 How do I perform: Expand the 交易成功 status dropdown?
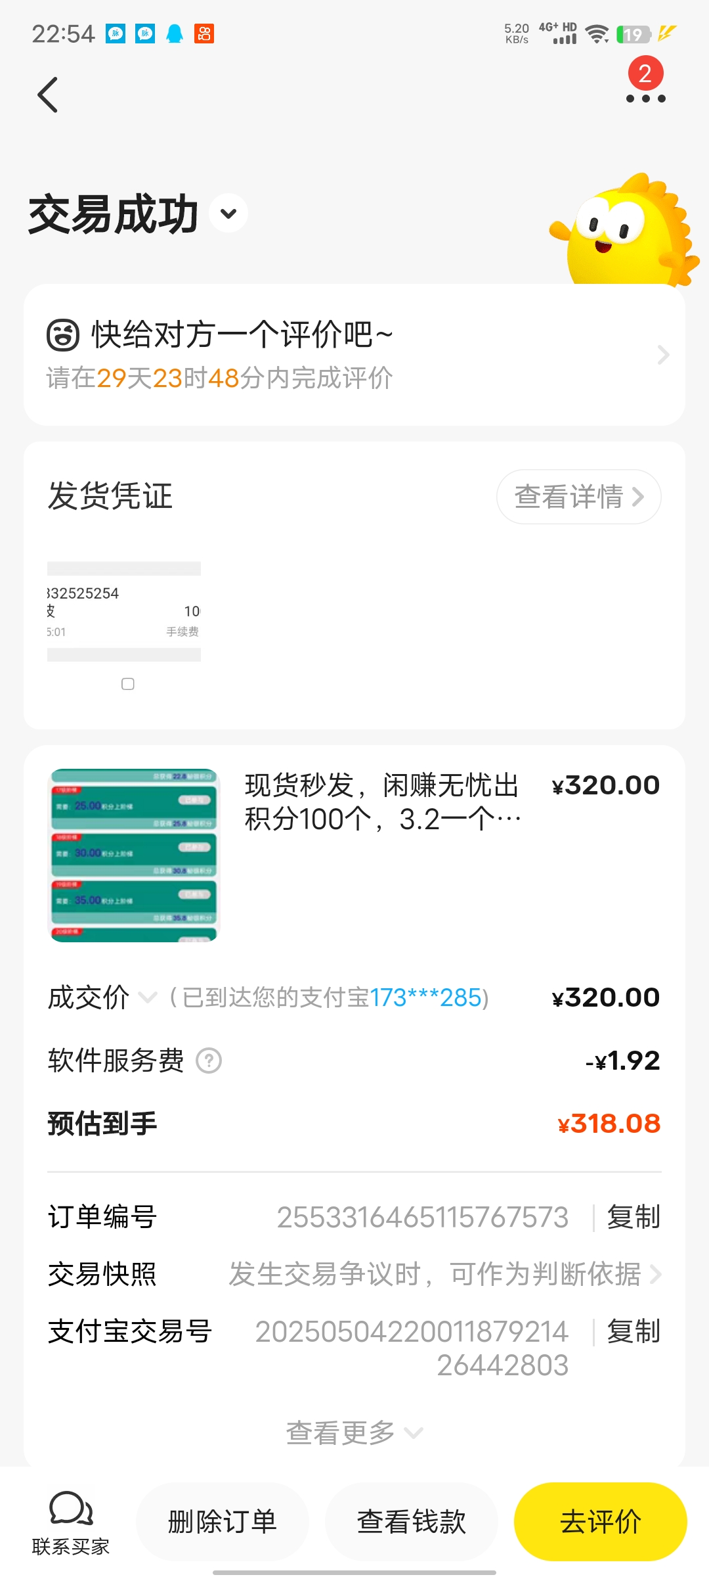(x=228, y=213)
